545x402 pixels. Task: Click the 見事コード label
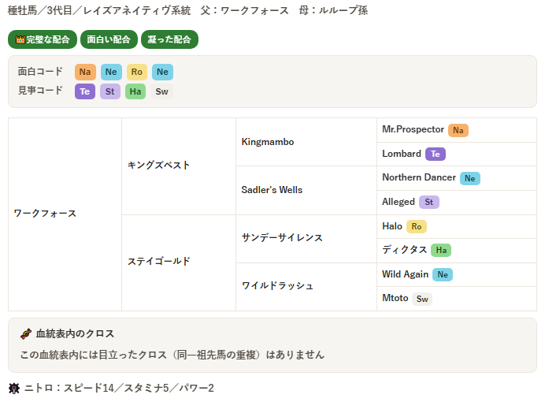tap(40, 91)
